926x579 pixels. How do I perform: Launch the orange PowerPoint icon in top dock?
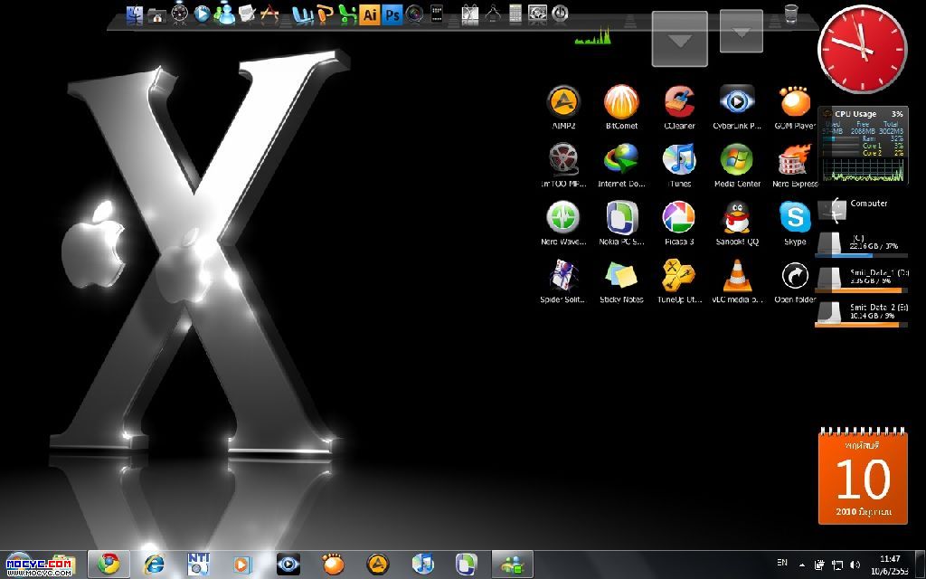tap(325, 14)
